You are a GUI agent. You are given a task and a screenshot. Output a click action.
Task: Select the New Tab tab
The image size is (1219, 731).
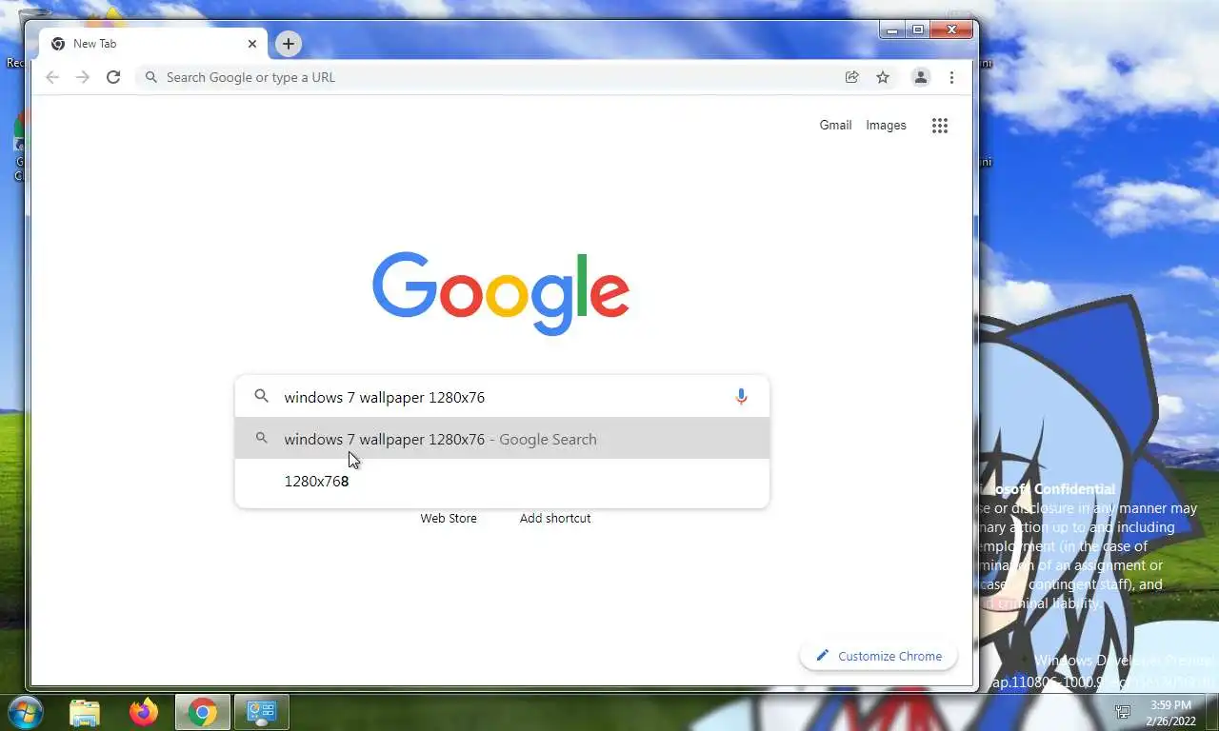tap(154, 44)
